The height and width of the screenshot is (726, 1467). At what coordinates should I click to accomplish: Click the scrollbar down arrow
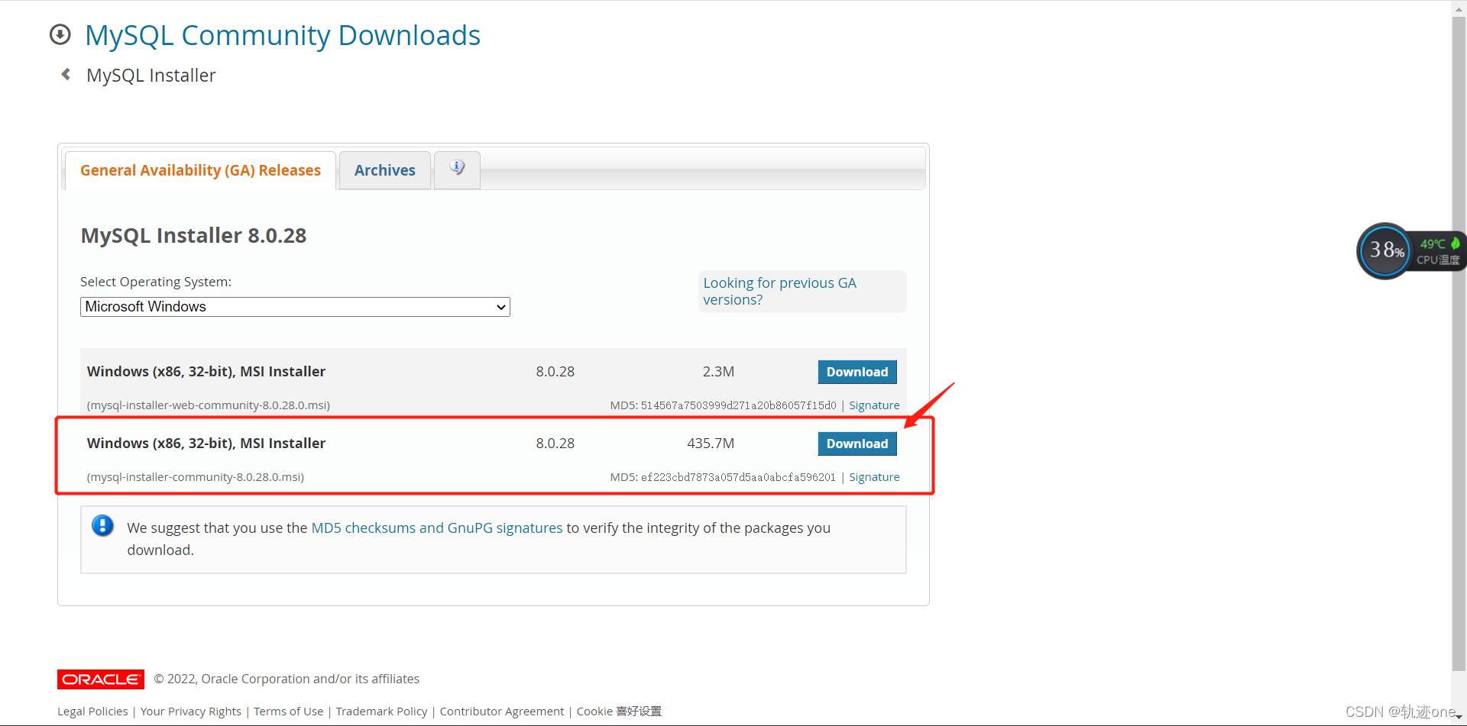tap(1459, 718)
